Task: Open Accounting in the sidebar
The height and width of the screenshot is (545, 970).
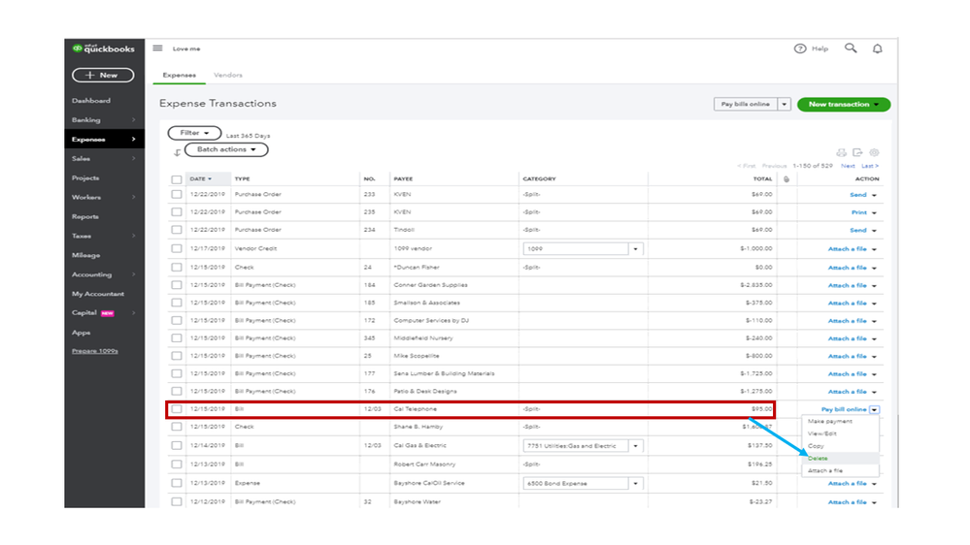Action: pyautogui.click(x=91, y=274)
